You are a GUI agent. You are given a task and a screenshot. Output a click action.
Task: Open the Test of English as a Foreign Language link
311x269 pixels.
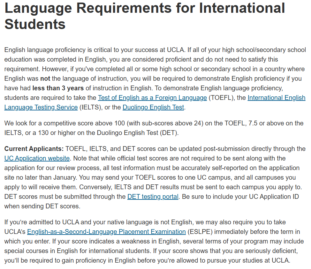(x=152, y=98)
